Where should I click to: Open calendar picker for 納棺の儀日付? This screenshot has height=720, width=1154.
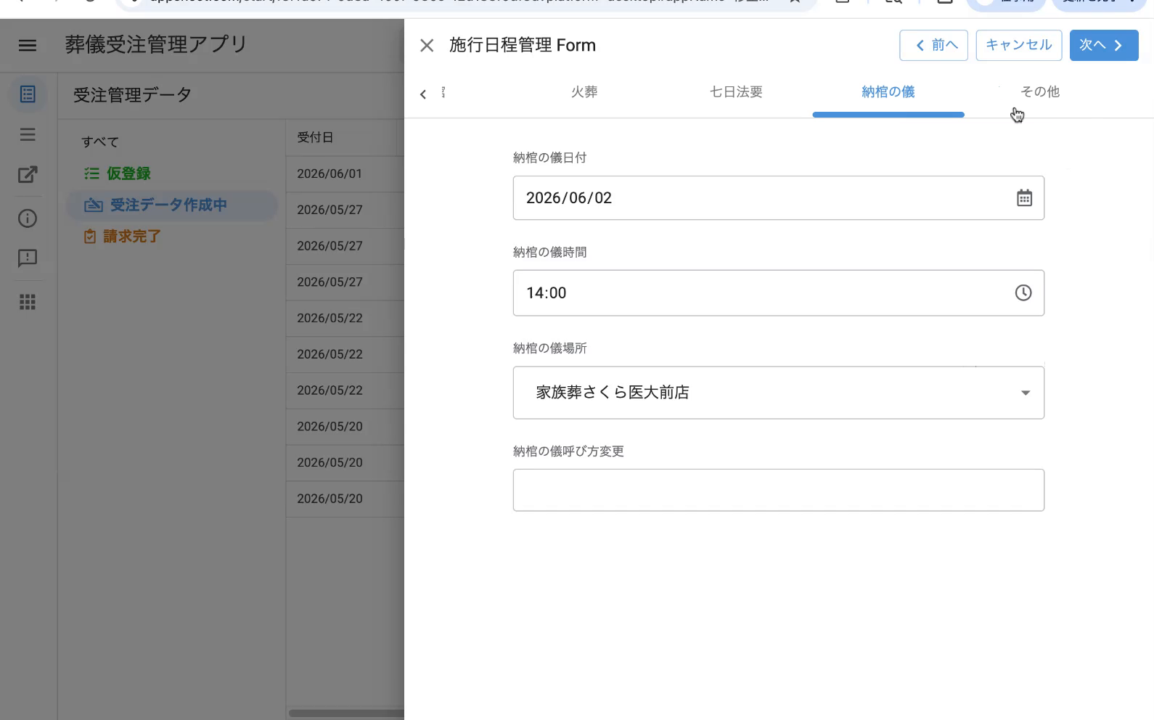pyautogui.click(x=1024, y=198)
